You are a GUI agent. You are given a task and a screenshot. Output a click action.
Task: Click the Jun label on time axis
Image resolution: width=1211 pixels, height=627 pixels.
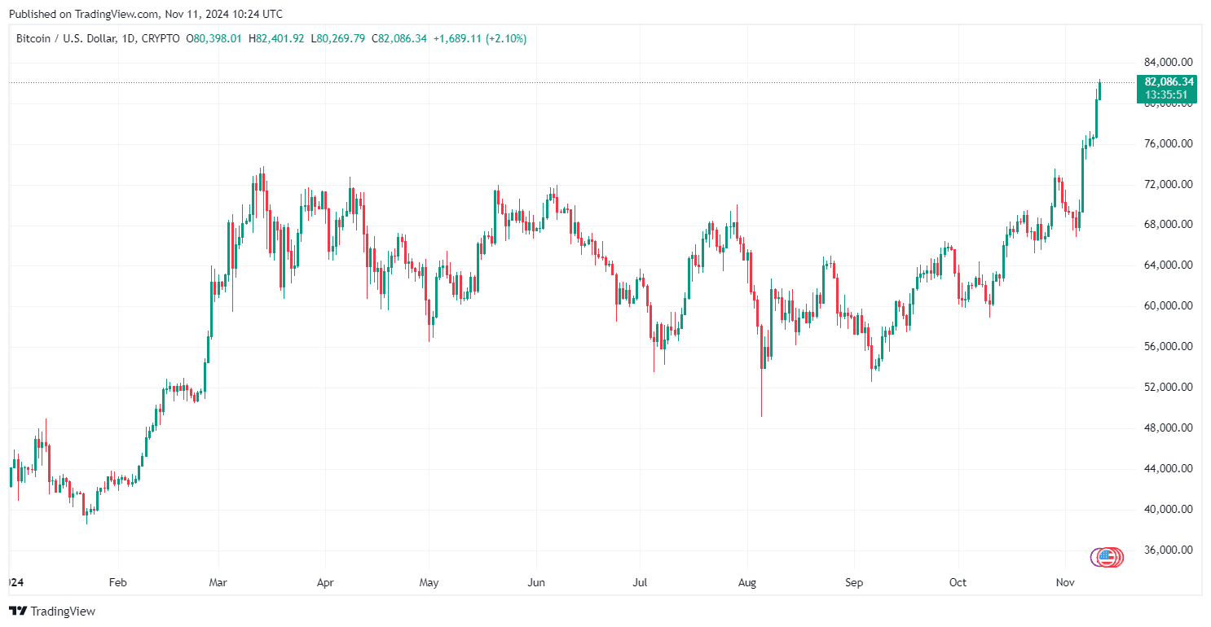535,583
